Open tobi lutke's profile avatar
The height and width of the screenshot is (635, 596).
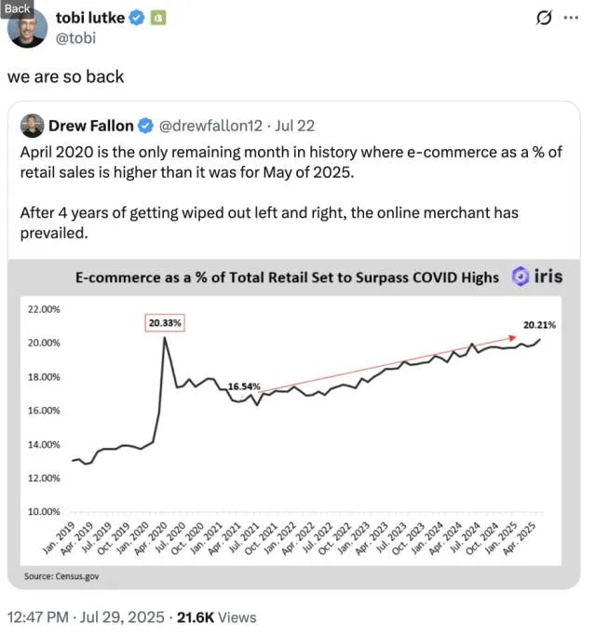click(x=27, y=28)
